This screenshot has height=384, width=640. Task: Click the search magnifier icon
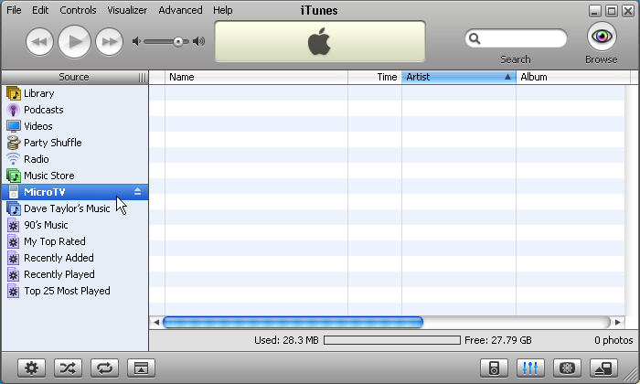pos(475,38)
